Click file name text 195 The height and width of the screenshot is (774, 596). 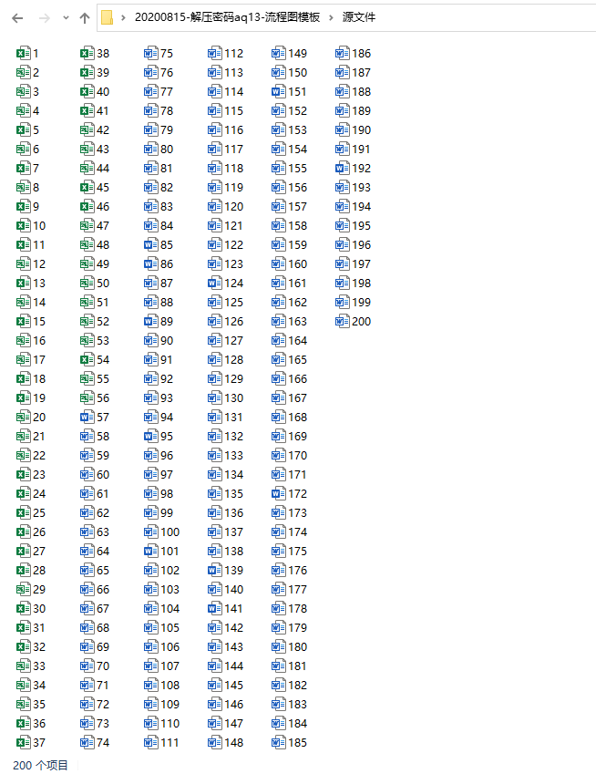coord(362,225)
